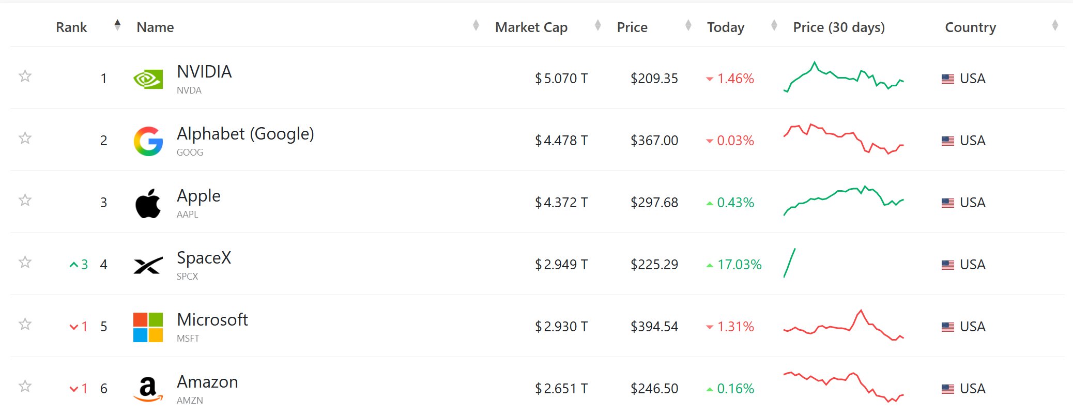Click the Microsoft logo icon
The image size is (1073, 415).
pyautogui.click(x=148, y=327)
